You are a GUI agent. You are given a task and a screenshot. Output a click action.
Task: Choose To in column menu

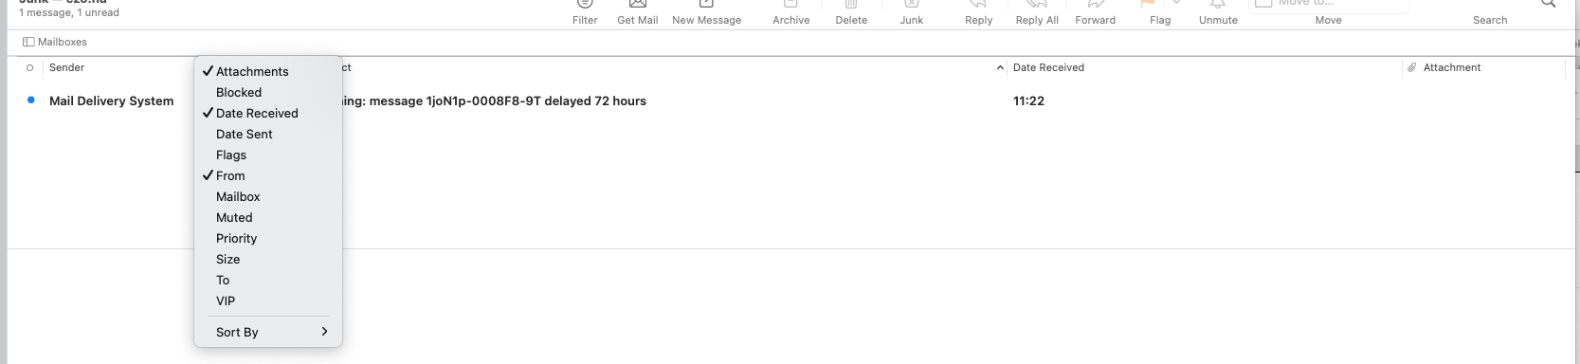tap(268, 280)
